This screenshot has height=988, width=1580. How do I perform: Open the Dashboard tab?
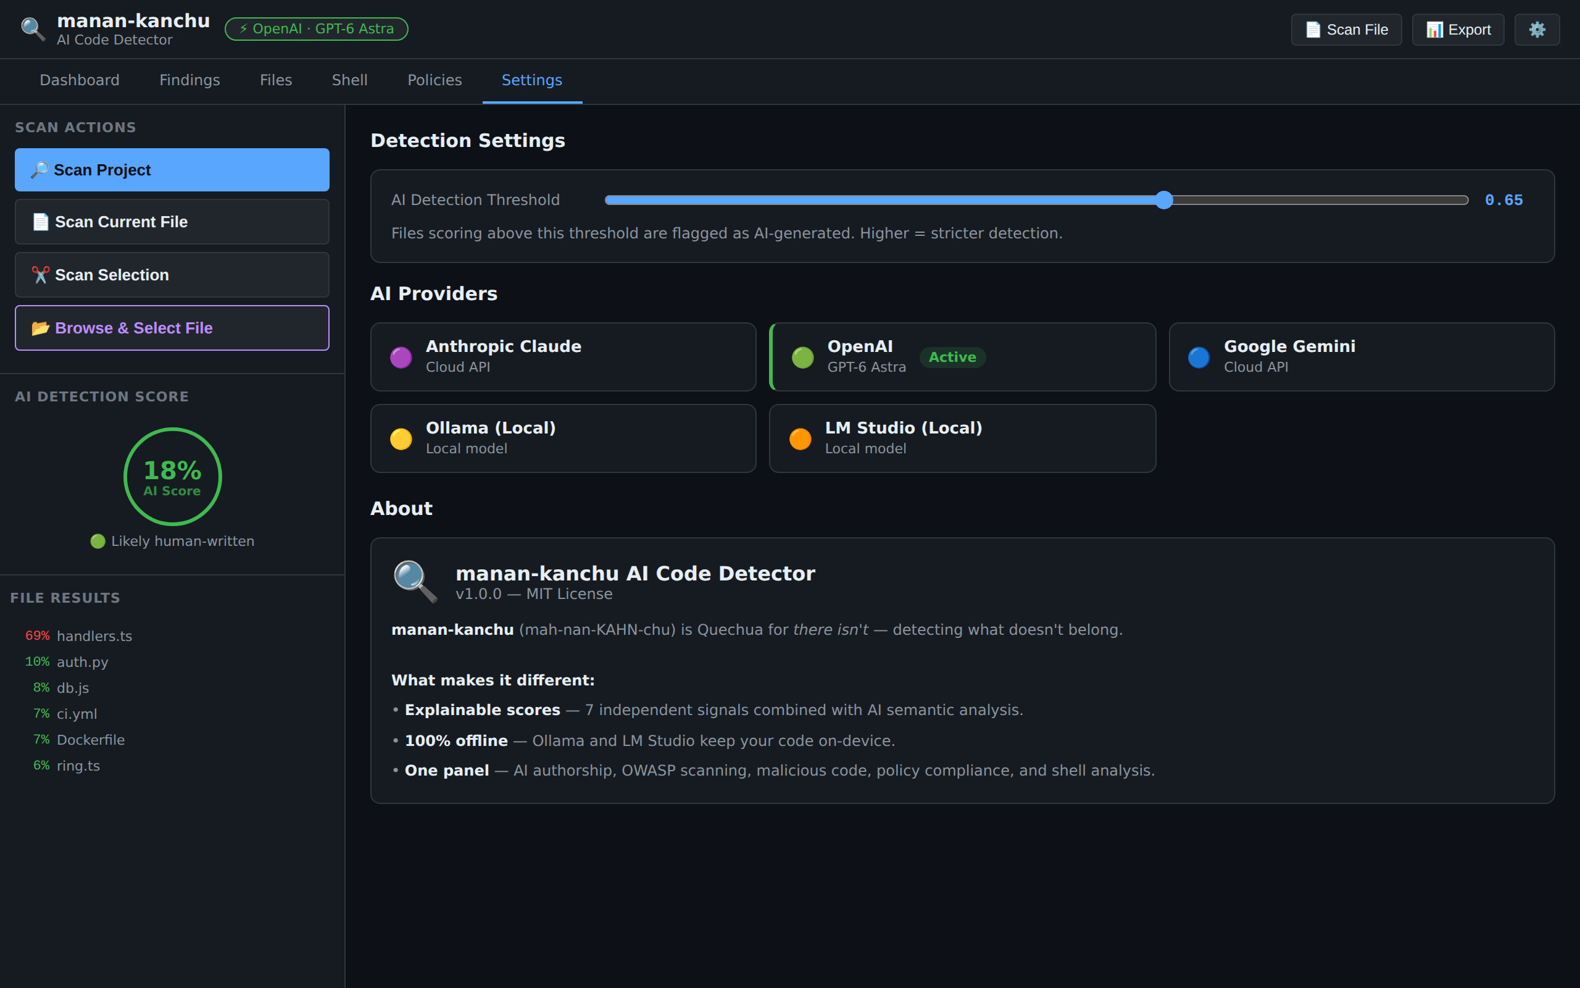point(80,80)
